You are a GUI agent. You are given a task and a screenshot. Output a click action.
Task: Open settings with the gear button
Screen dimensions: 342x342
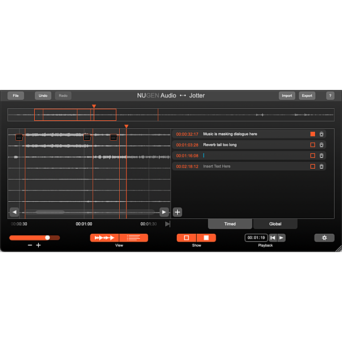click(x=324, y=238)
